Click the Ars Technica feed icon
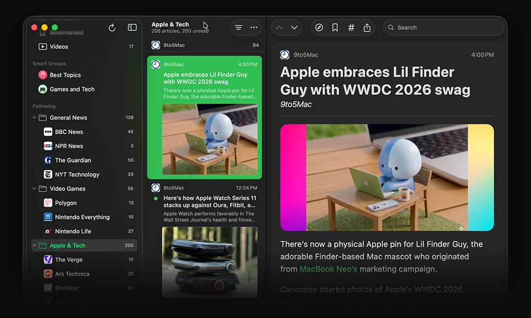 48,273
